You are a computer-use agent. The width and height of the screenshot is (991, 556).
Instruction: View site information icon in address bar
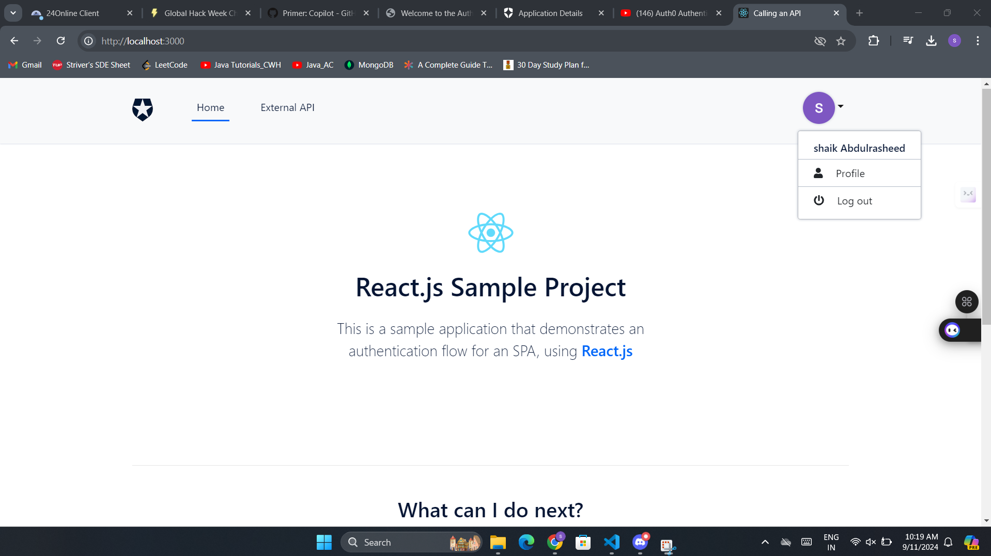tap(89, 41)
